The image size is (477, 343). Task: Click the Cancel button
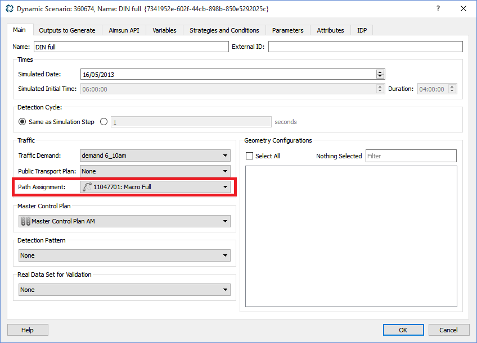tap(449, 330)
